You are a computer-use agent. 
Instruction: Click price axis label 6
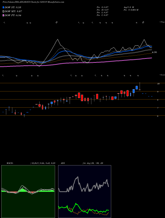click(158, 116)
